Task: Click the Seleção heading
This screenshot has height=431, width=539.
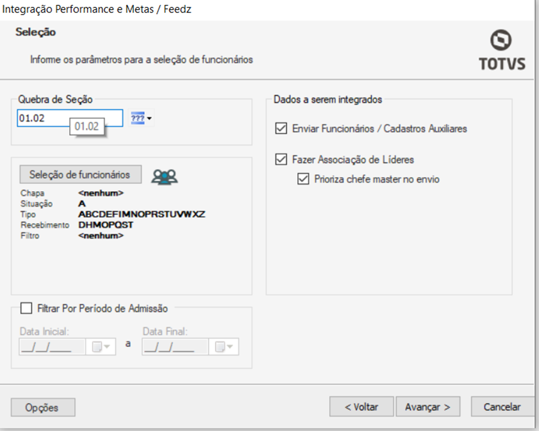Action: click(35, 32)
